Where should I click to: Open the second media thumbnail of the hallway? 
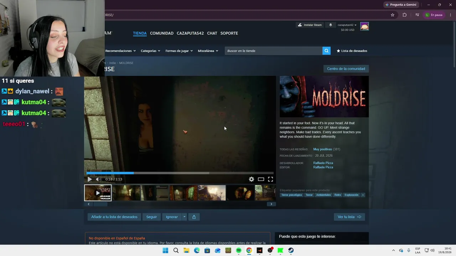coord(126,193)
